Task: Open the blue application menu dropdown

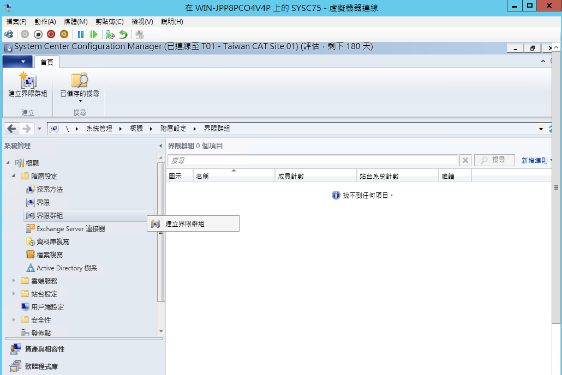Action: 17,62
